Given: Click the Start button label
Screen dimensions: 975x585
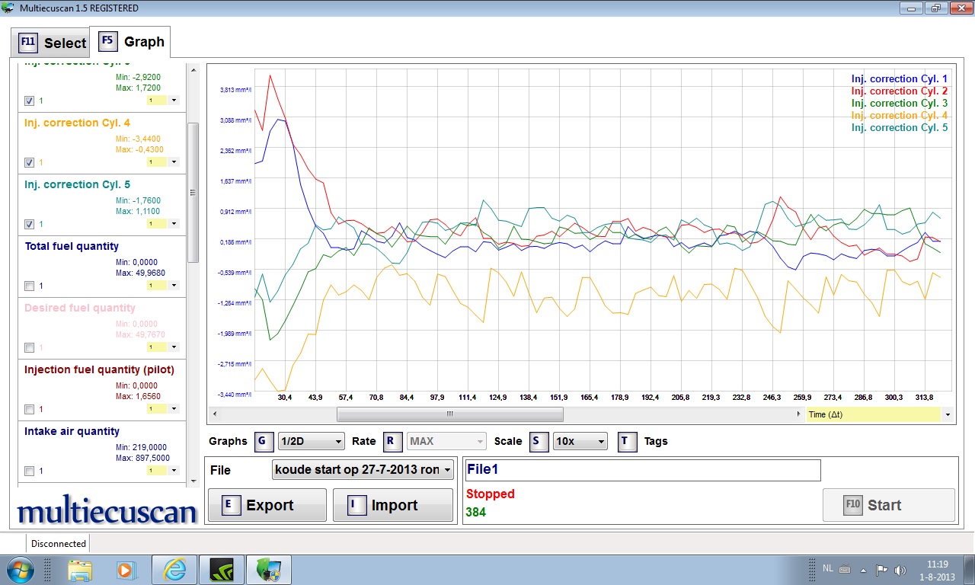Looking at the screenshot, I should 884,505.
